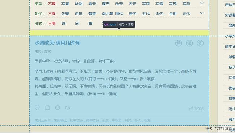Open the 译 translation icon on the poem
235x133 pixels.
tap(179, 43)
